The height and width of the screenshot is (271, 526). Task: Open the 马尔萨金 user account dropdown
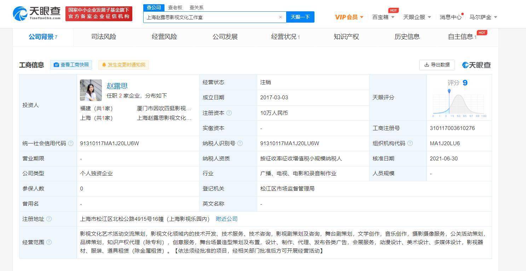click(483, 17)
